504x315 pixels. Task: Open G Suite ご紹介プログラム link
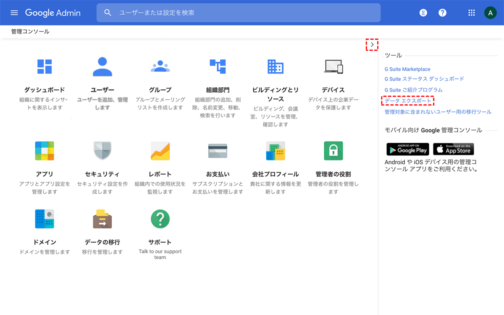click(x=414, y=90)
